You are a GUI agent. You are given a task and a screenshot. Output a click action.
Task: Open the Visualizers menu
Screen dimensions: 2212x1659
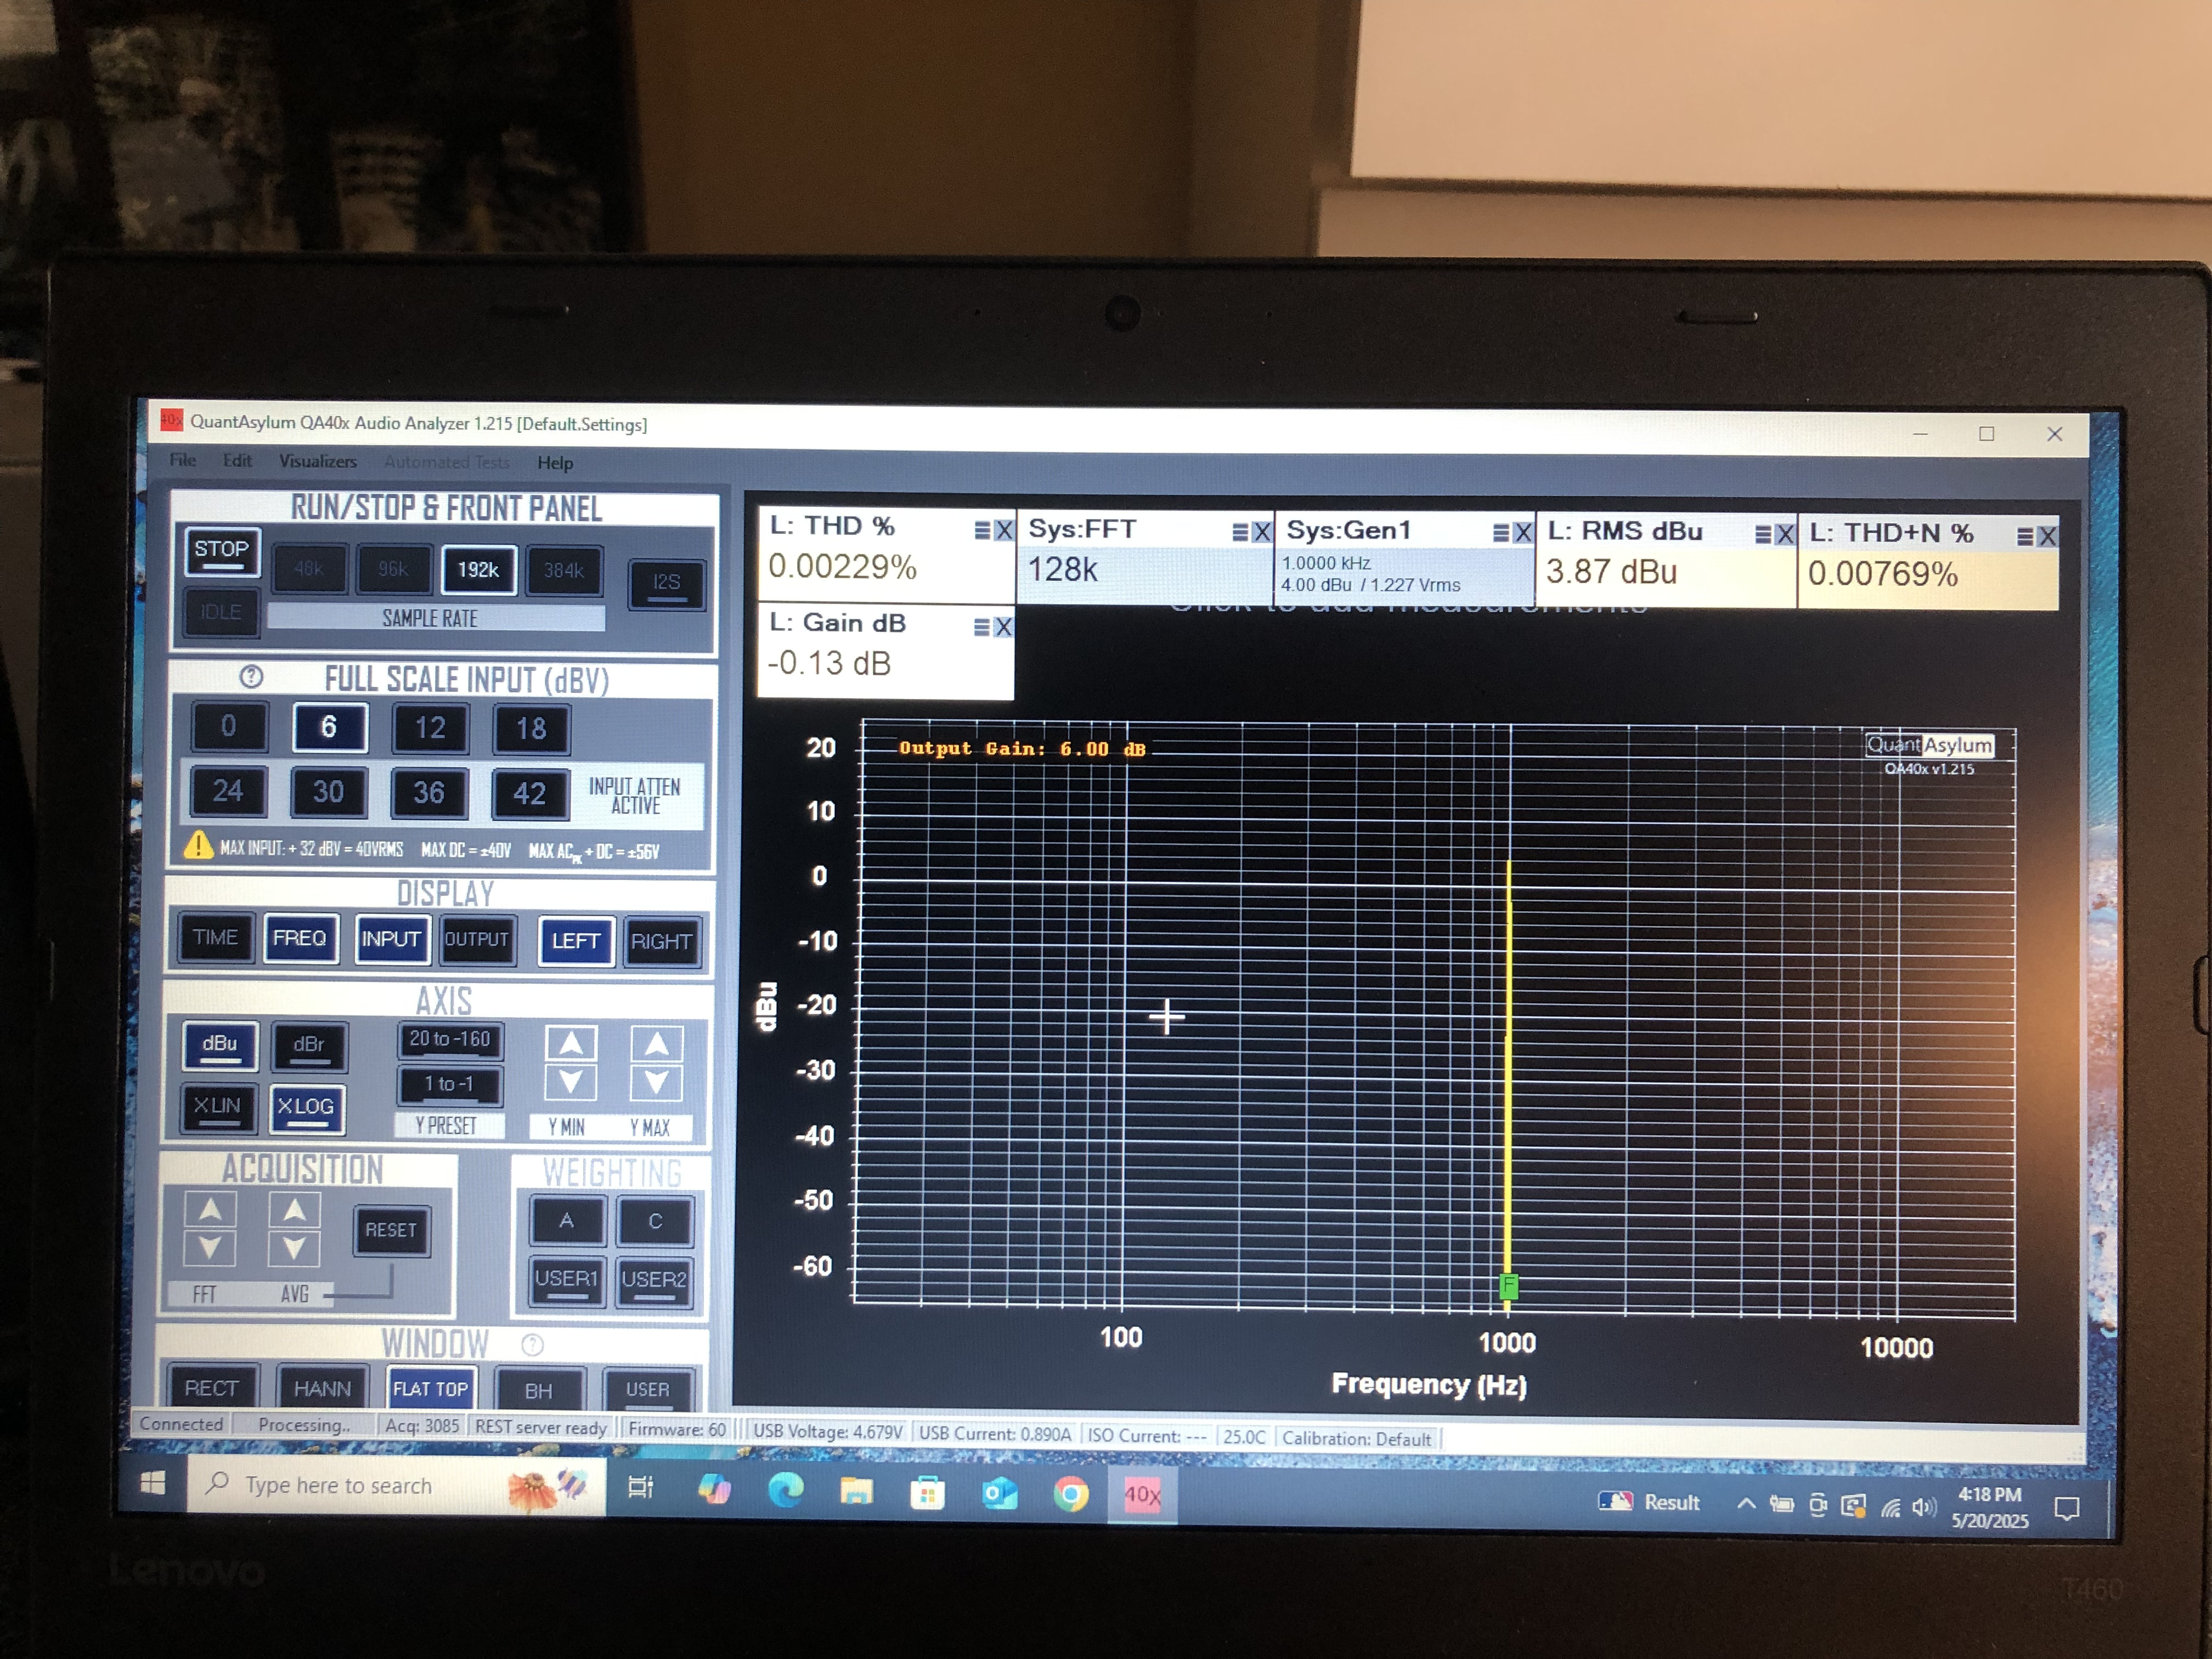tap(317, 462)
